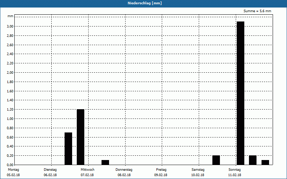Click the 1,80 y-axis value
287x179 pixels.
coord(10,82)
